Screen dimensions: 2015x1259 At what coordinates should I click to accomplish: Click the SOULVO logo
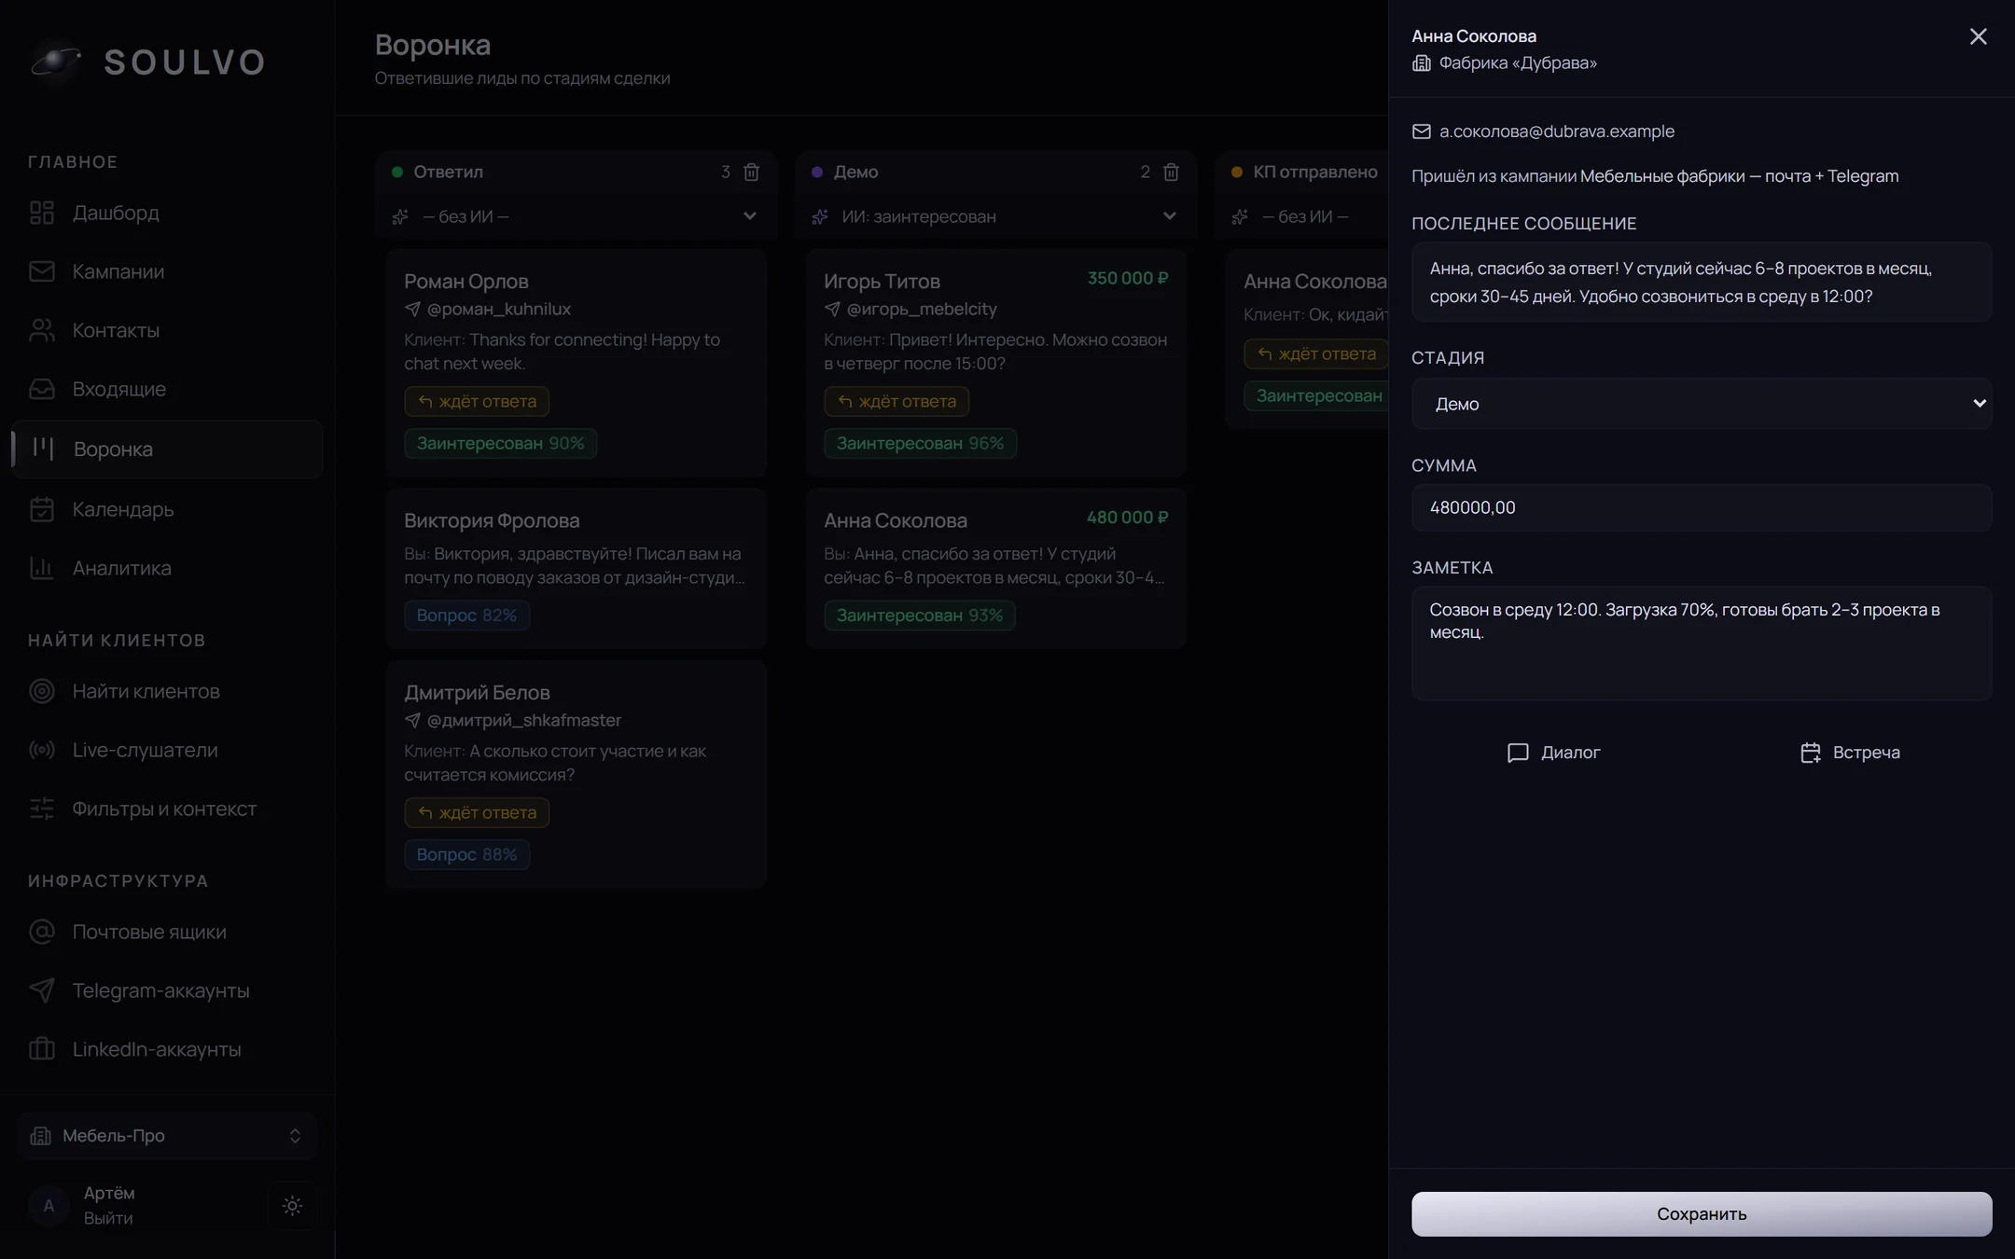pos(147,62)
